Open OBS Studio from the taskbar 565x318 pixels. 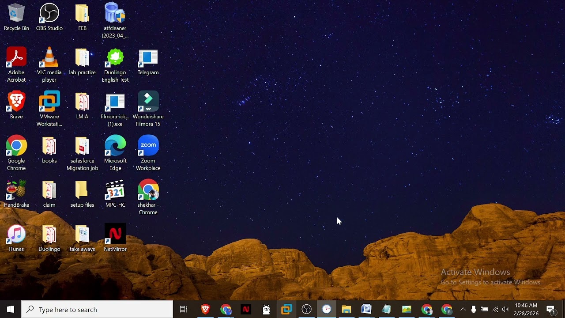(307, 310)
